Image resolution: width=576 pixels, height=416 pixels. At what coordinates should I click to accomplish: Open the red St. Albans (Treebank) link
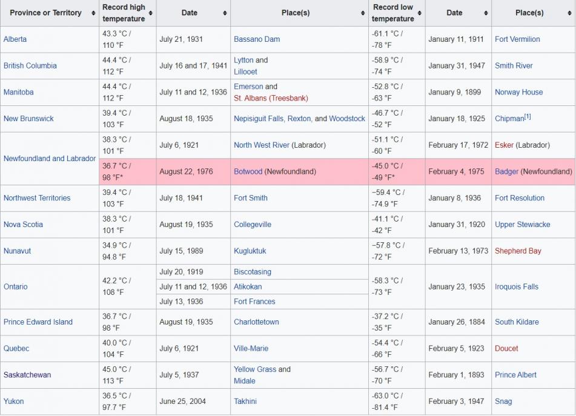271,99
